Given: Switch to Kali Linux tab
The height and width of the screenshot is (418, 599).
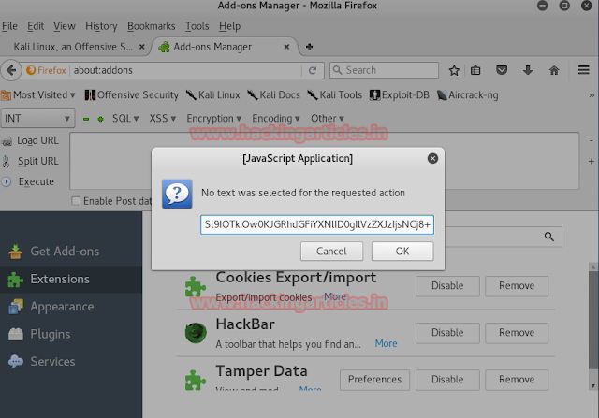Looking at the screenshot, I should click(75, 47).
